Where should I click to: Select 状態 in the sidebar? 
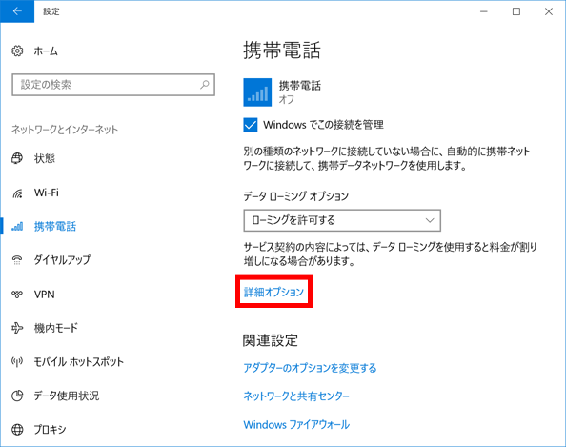point(45,158)
